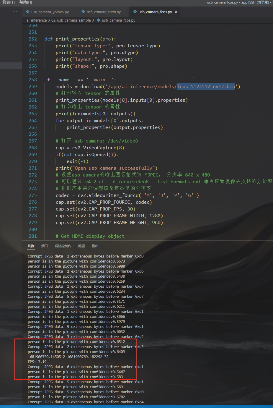
Task: Place cursor on 'def print_properties(pro):' line
Action: pos(80,39)
